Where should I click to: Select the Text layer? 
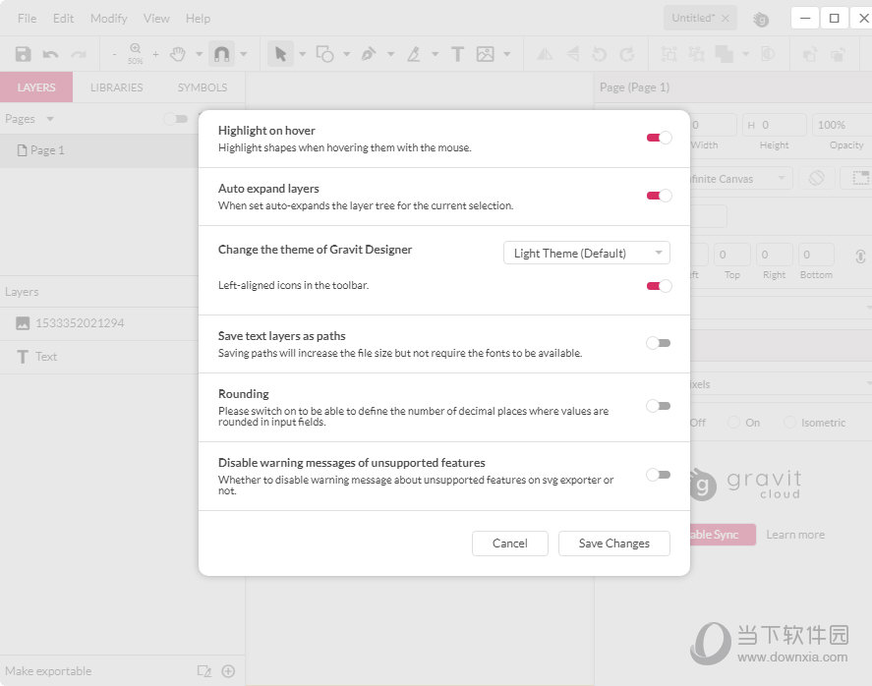[x=99, y=357]
